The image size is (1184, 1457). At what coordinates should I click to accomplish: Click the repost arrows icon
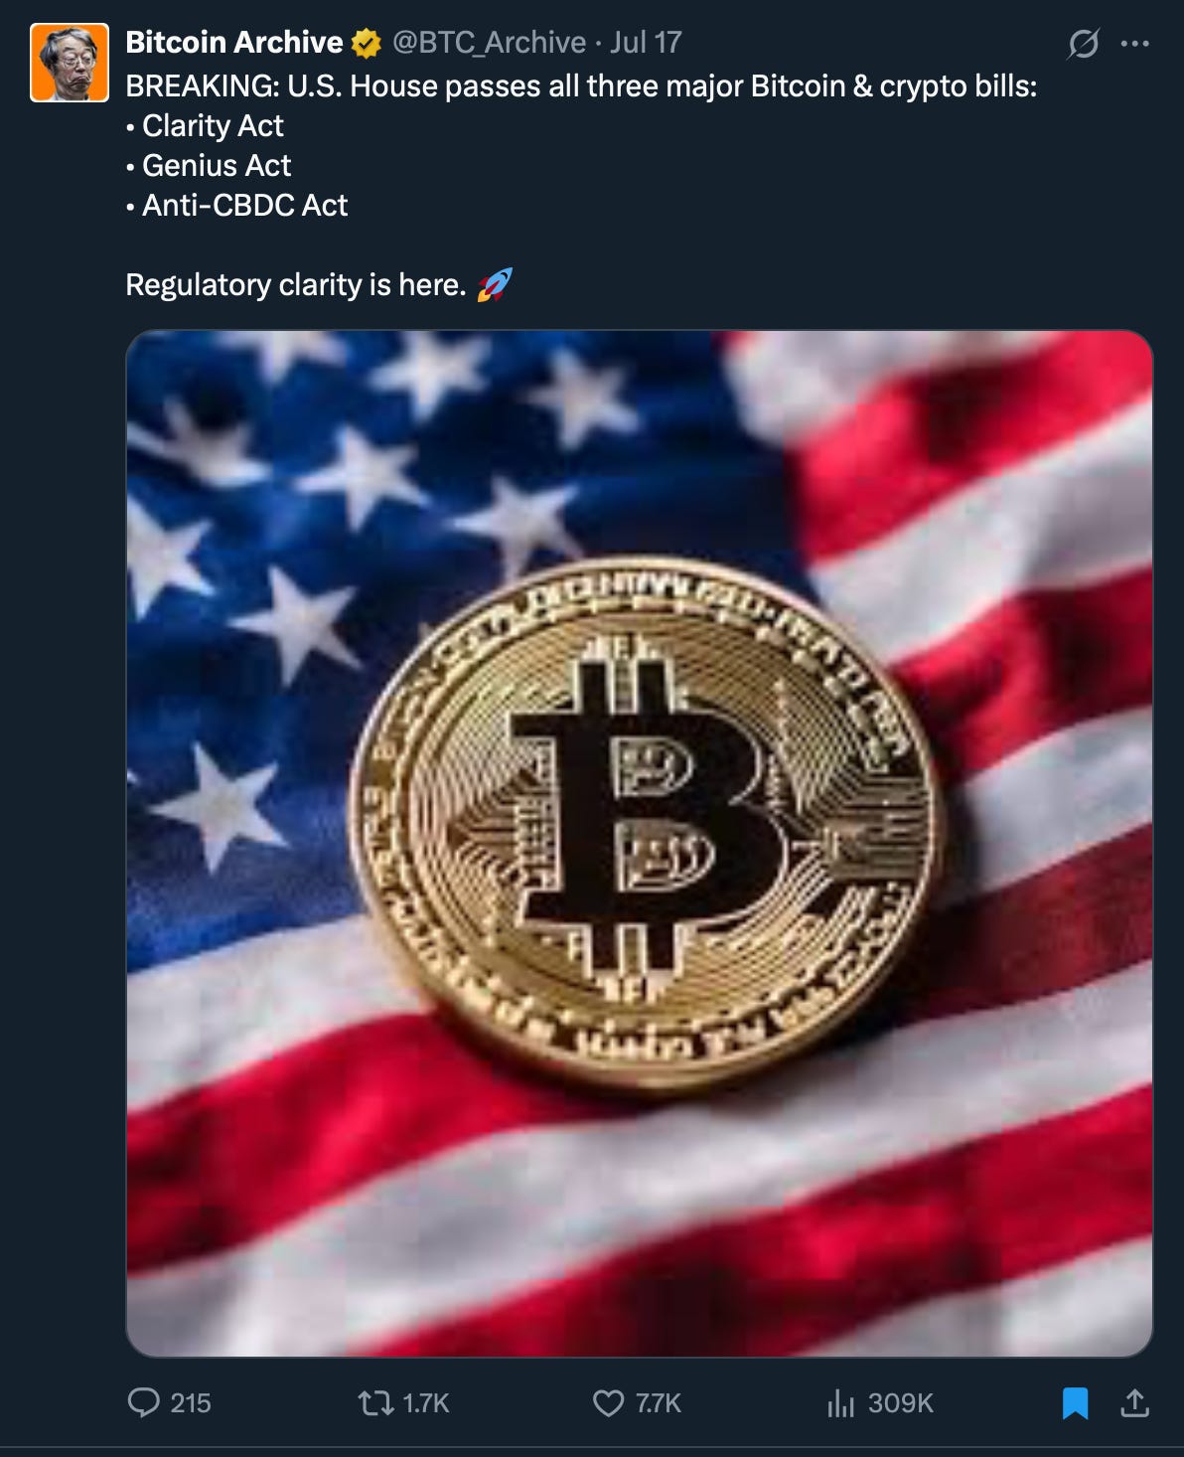tap(375, 1402)
